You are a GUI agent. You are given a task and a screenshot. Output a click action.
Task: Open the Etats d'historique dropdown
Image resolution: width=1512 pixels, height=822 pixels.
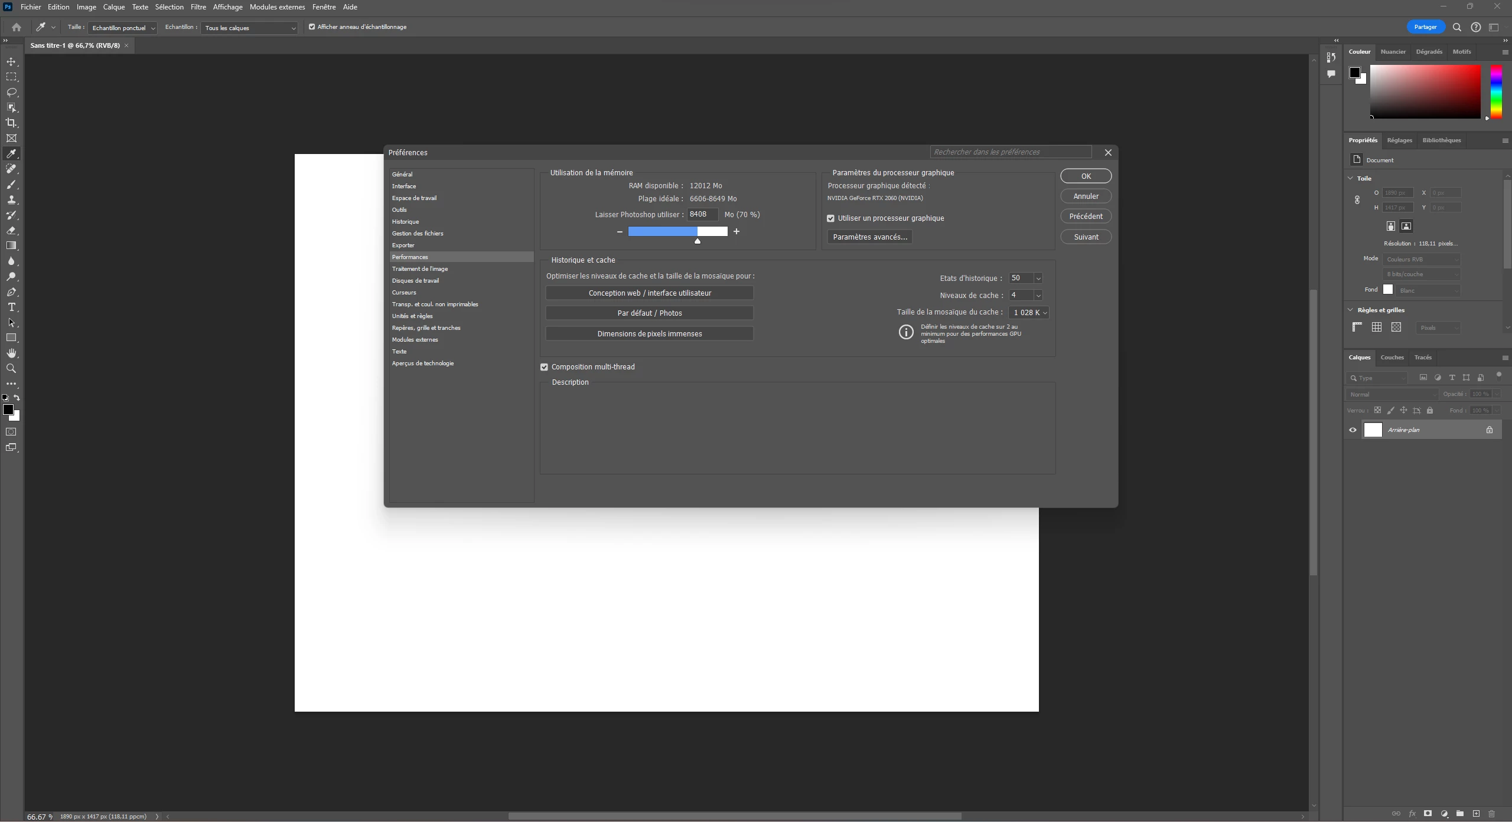point(1038,279)
